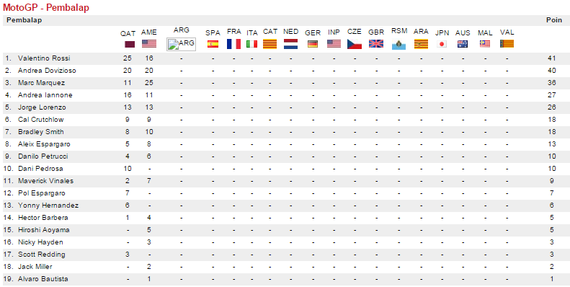Click the Pembalap column header
The image size is (570, 287).
click(24, 20)
